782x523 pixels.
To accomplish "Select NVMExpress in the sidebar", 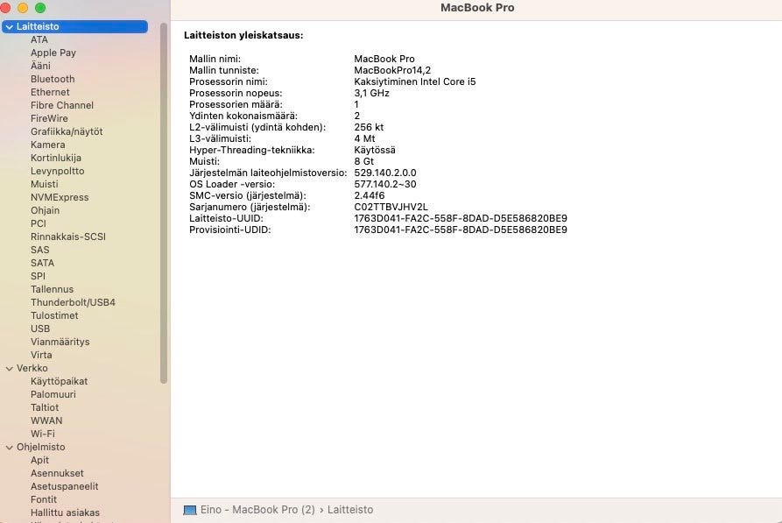I will tap(60, 198).
